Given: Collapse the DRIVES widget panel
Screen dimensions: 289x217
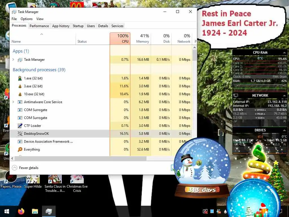Looking at the screenshot, I should pos(284,130).
